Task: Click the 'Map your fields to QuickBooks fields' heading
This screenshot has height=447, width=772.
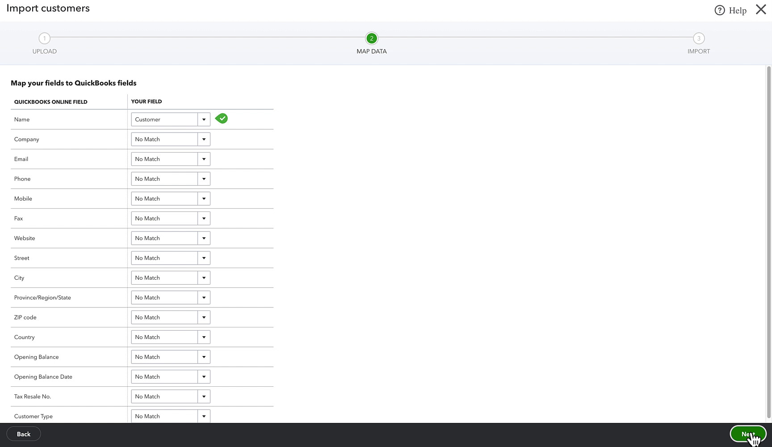Action: pyautogui.click(x=74, y=83)
